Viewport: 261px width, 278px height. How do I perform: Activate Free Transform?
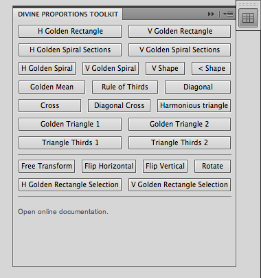(x=47, y=166)
